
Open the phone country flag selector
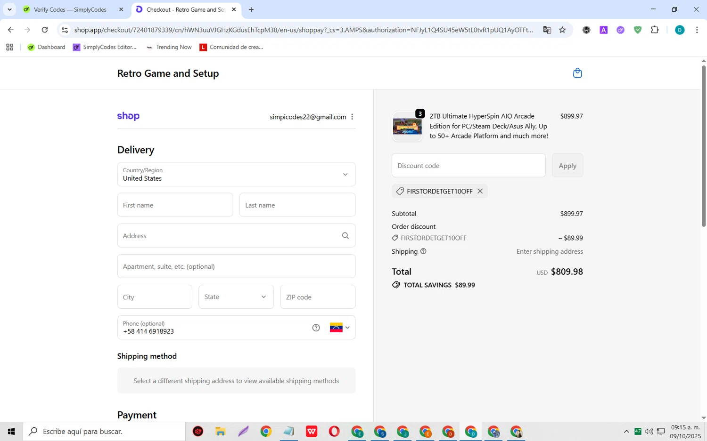pyautogui.click(x=340, y=328)
